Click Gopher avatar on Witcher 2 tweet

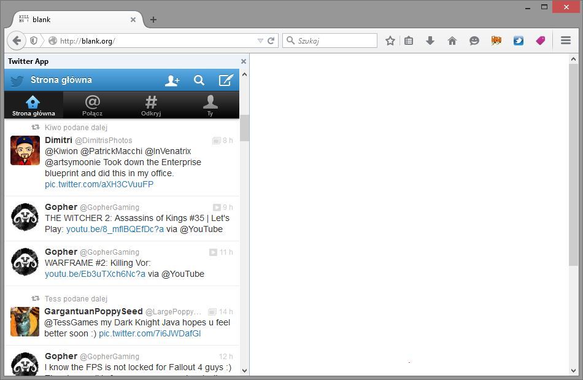click(x=25, y=217)
